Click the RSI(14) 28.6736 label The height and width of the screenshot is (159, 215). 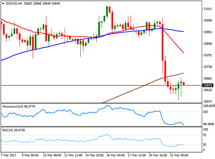tap(14, 130)
